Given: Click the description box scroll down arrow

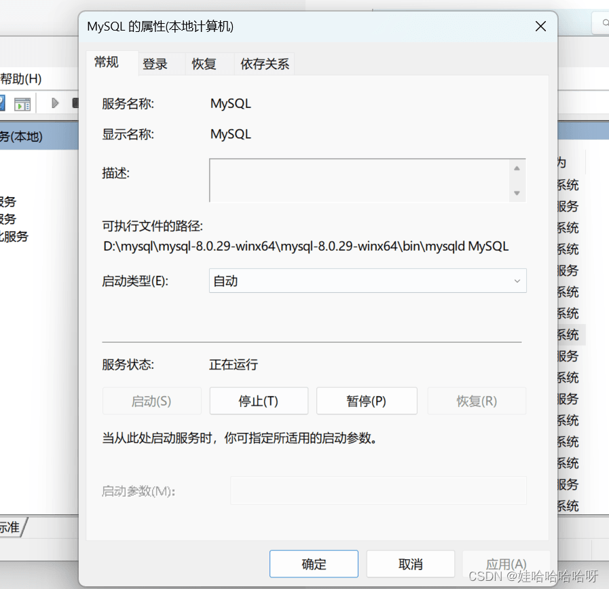Looking at the screenshot, I should click(x=517, y=193).
